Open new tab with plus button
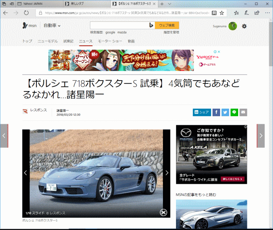Screen dimensions: 273x230 162,4
